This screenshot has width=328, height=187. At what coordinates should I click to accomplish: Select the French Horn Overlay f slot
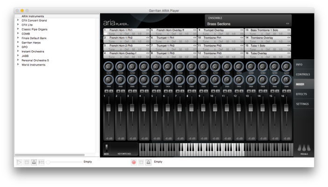(127, 55)
